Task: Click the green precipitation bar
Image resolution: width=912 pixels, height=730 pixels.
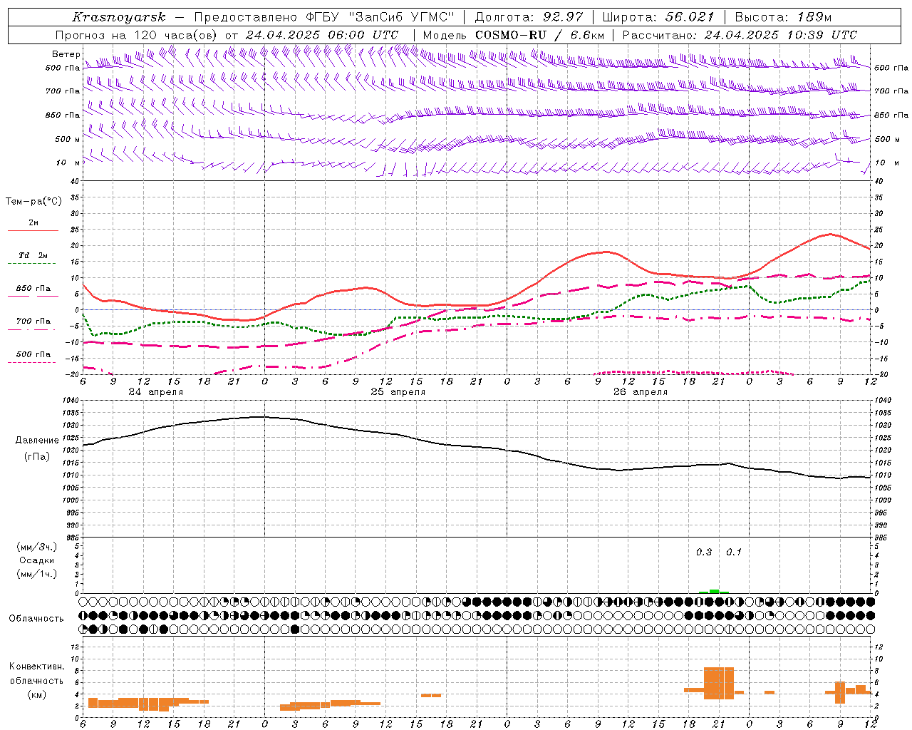Action: point(714,591)
